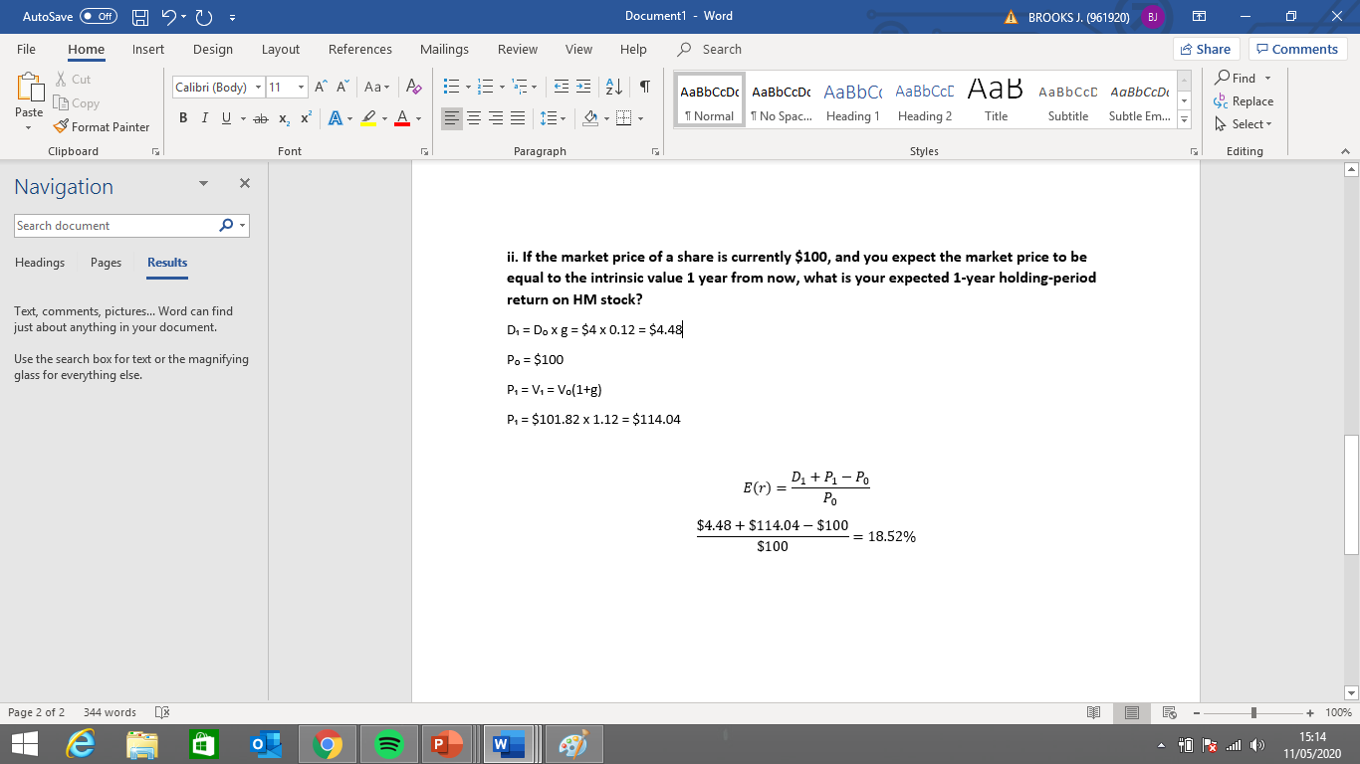Justify the text
The width and height of the screenshot is (1360, 764).
point(518,118)
